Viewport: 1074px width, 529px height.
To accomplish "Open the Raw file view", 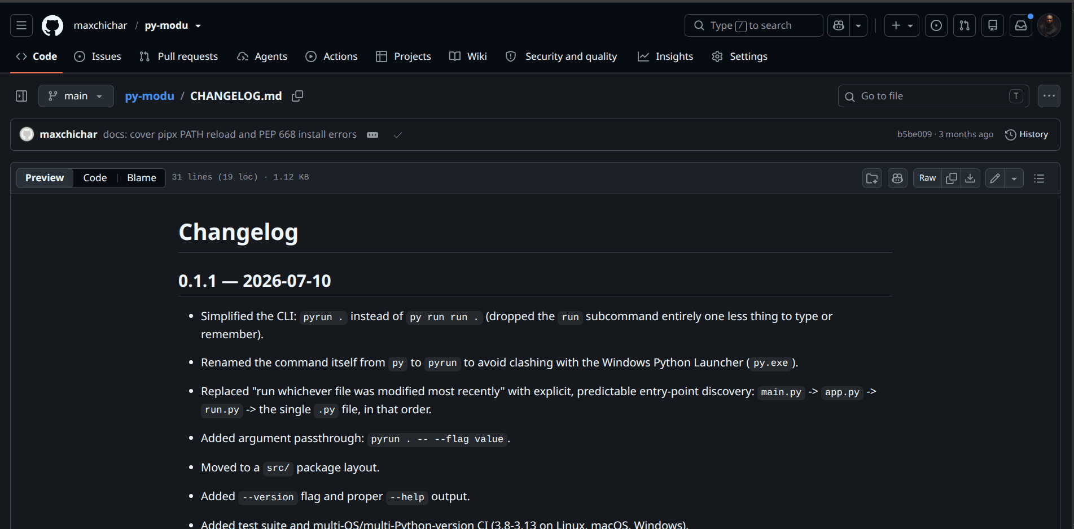I will tap(927, 178).
